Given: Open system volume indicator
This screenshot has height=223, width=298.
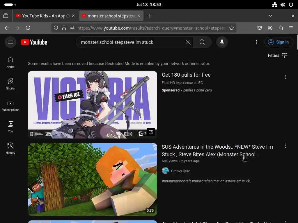Looking at the screenshot, I should point(283,5).
